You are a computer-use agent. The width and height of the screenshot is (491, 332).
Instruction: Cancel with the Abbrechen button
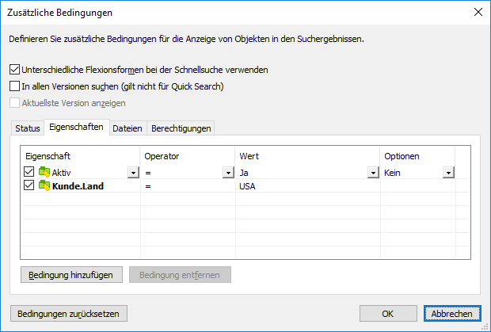452,314
